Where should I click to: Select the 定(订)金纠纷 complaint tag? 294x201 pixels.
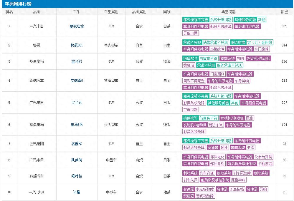(x=260, y=42)
